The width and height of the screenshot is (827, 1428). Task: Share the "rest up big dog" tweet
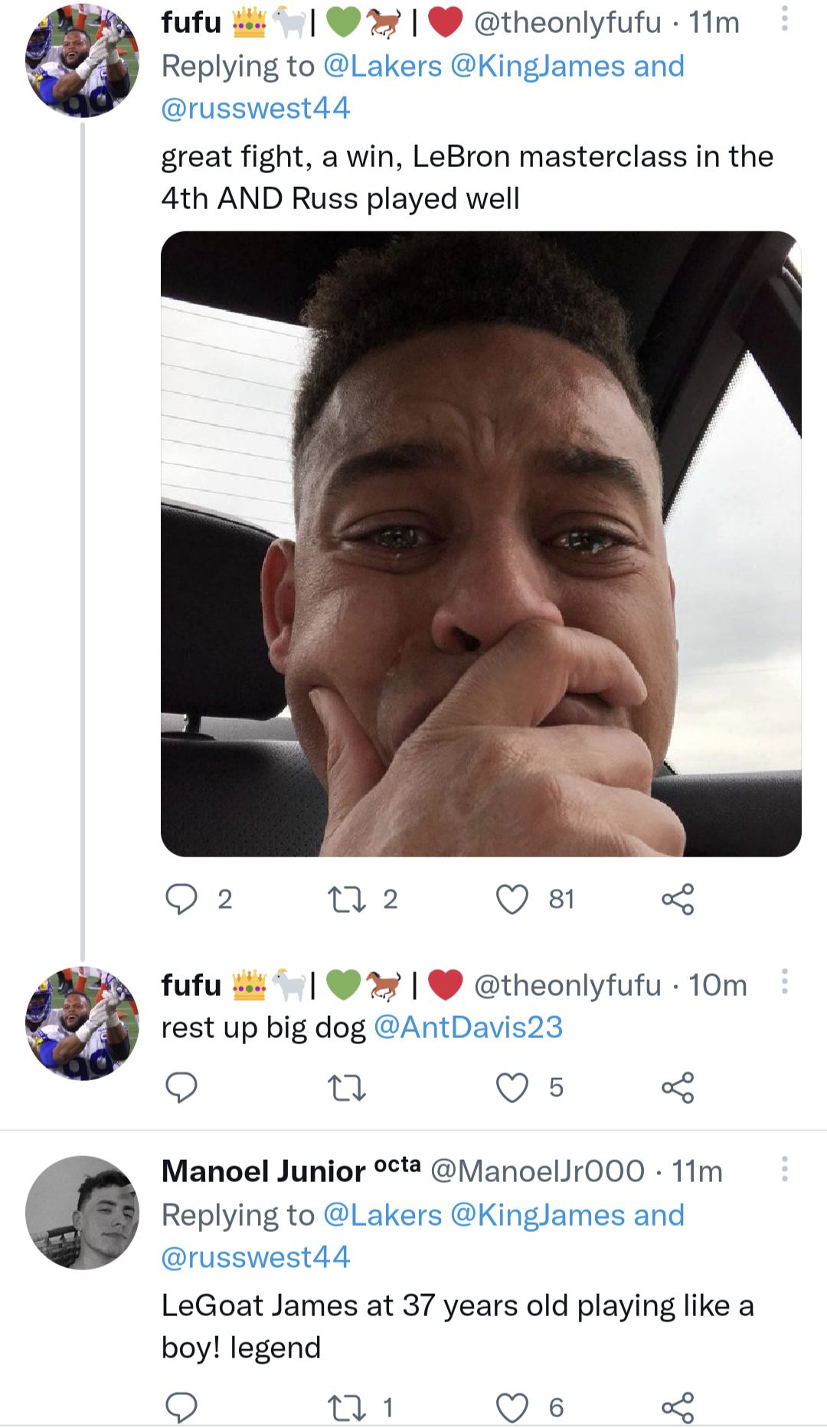[678, 1087]
